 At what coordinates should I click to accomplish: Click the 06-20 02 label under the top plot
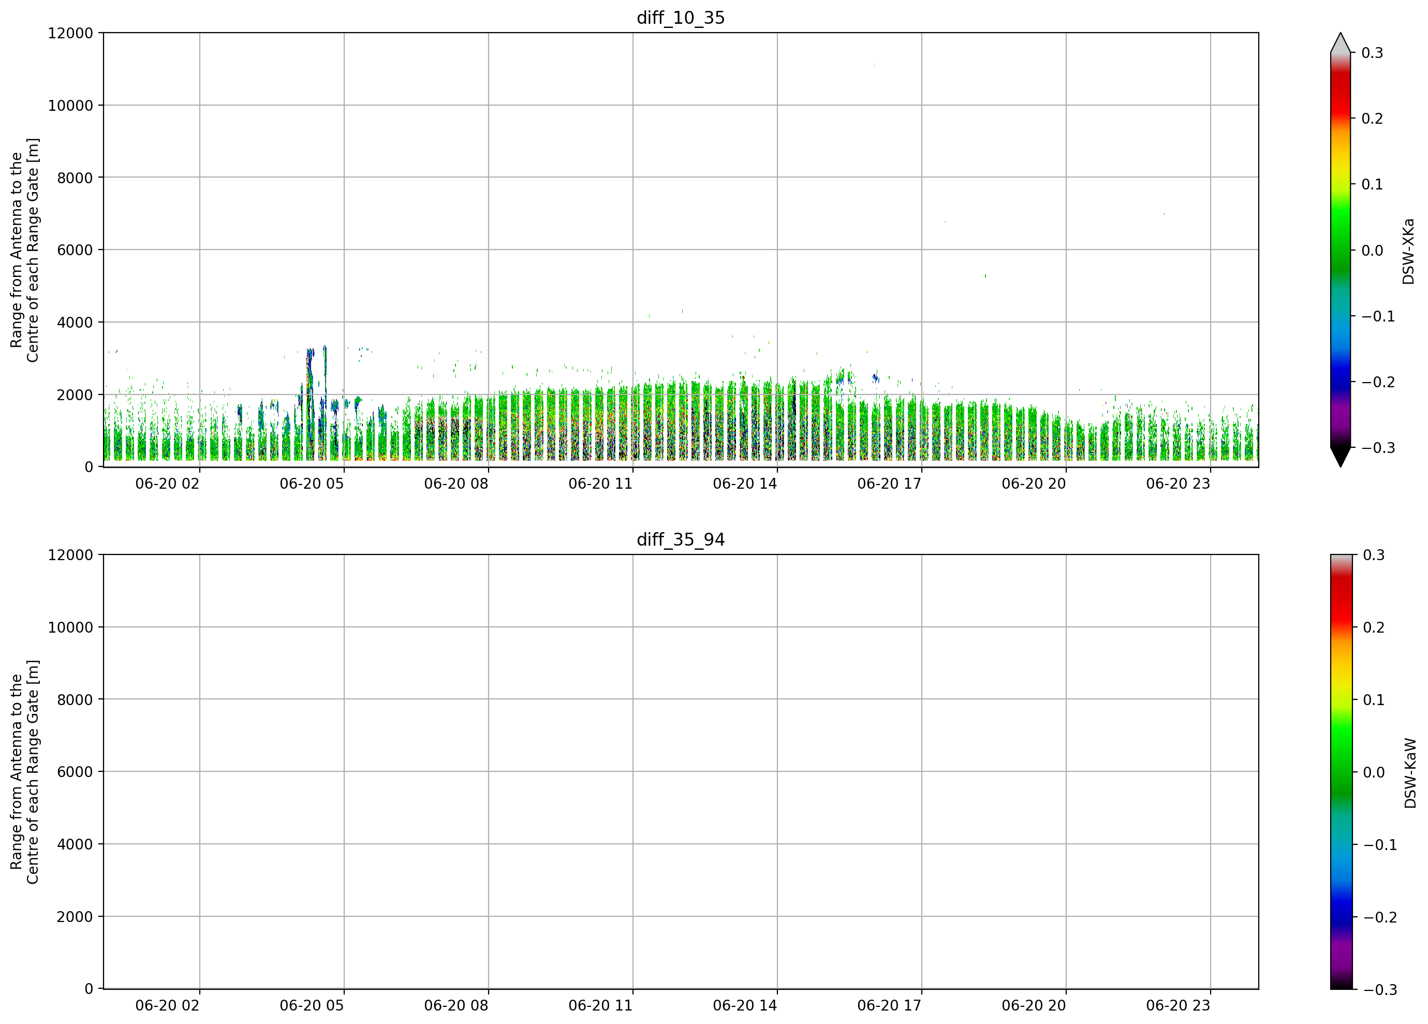(167, 484)
